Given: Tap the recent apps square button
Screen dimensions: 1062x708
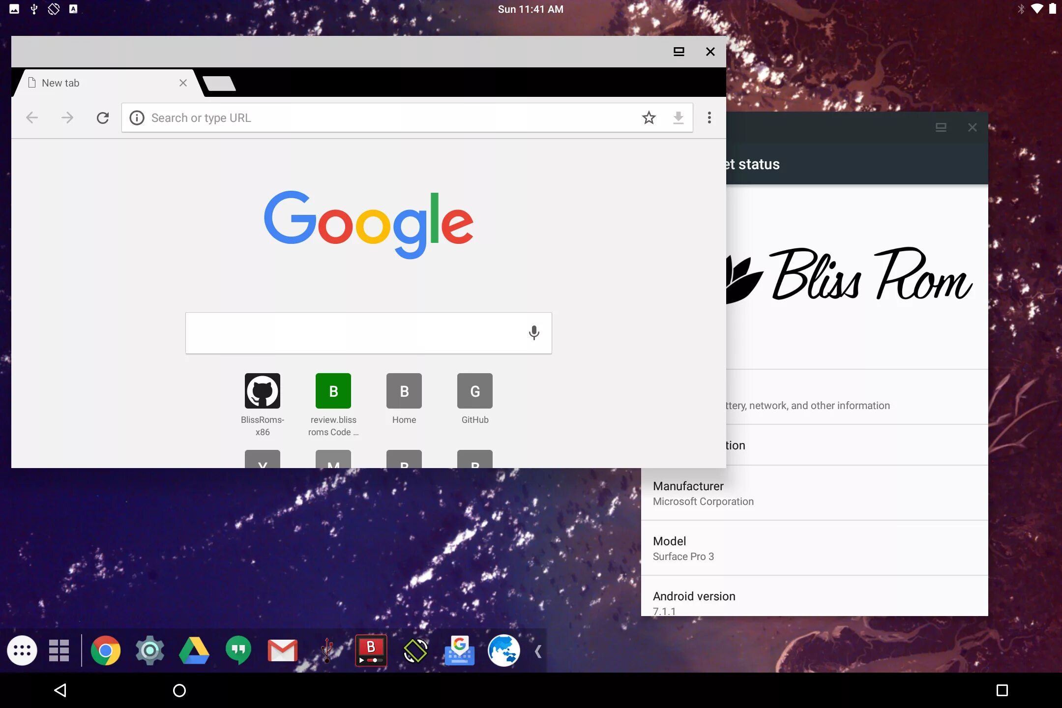Looking at the screenshot, I should point(1002,690).
